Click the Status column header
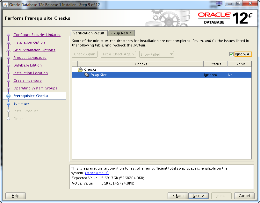The width and height of the screenshot is (260, 203). coord(216,64)
